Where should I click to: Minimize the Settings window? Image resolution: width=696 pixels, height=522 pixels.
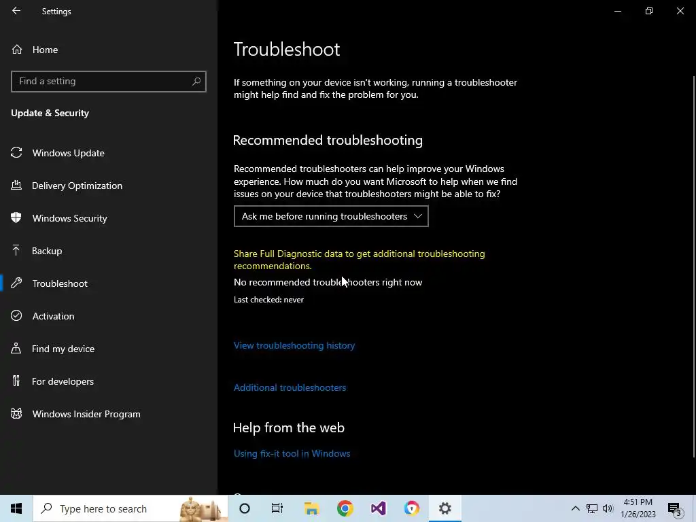pyautogui.click(x=617, y=11)
